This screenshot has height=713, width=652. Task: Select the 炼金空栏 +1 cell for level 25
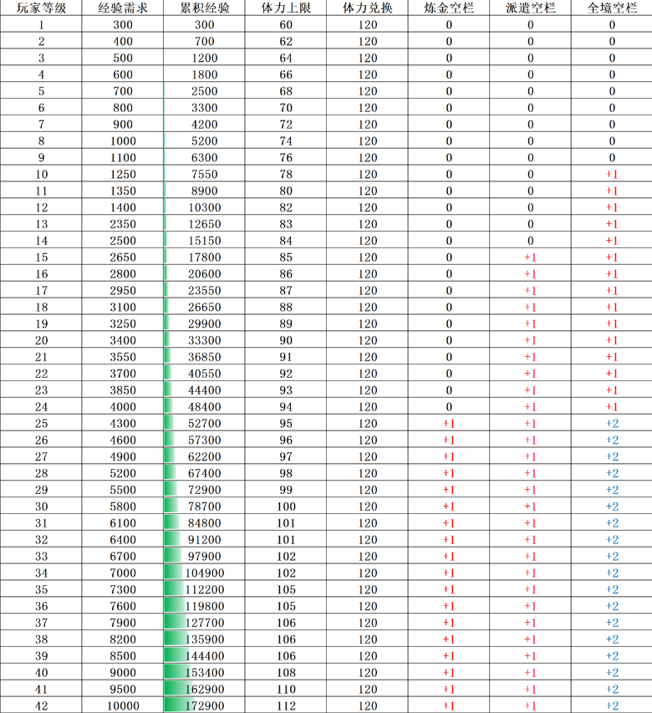pos(449,423)
